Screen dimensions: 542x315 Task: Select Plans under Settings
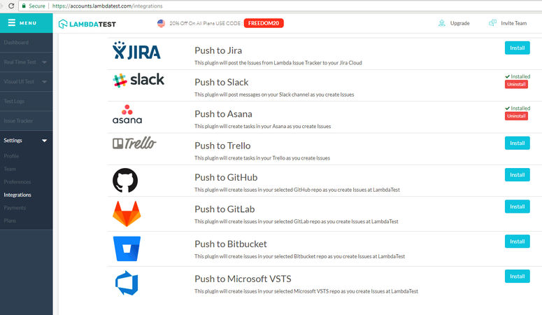10,220
